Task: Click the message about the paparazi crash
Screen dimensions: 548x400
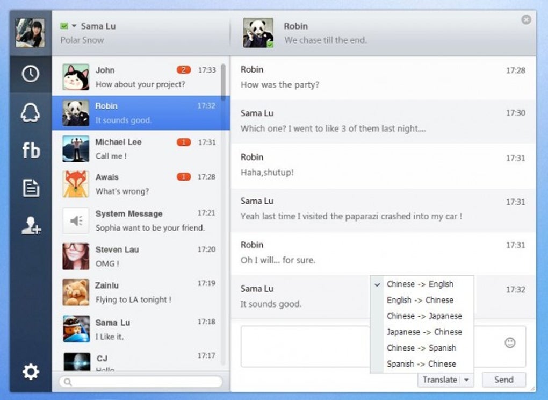Action: coord(351,217)
